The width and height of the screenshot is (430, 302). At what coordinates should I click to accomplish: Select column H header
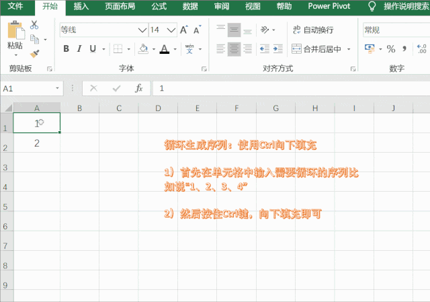pyautogui.click(x=315, y=108)
